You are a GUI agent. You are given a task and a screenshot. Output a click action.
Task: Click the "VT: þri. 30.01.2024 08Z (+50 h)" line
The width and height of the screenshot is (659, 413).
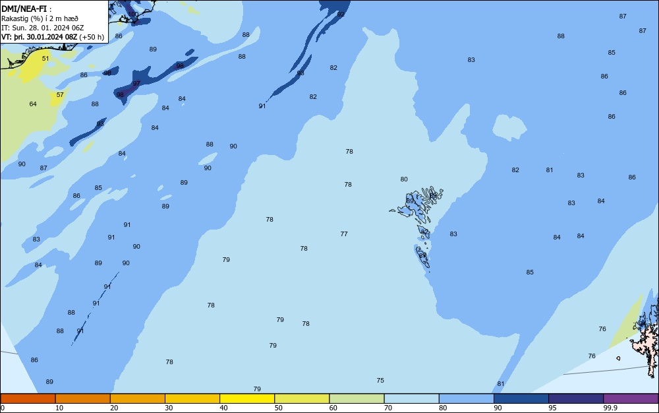[53, 37]
